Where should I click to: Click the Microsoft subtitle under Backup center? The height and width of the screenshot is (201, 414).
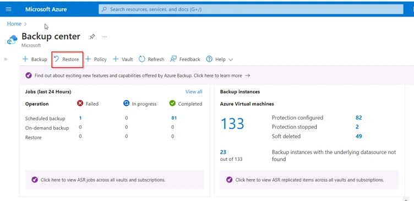[x=31, y=45]
